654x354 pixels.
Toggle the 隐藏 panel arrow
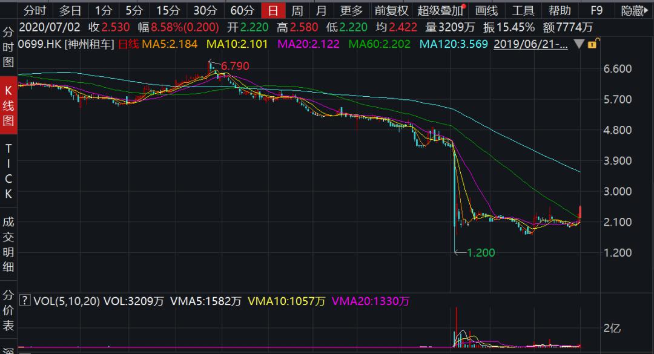point(635,10)
